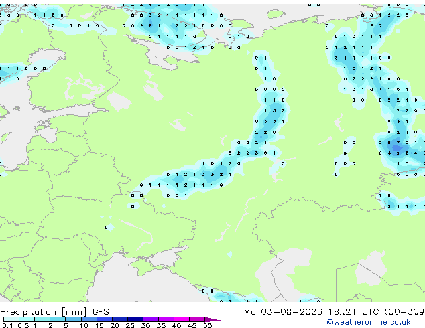The height and width of the screenshot is (328, 425).
Task: Click the '(00+309' forecast offset text
Action: pyautogui.click(x=404, y=312)
